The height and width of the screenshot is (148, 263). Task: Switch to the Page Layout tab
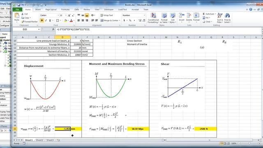51,9
